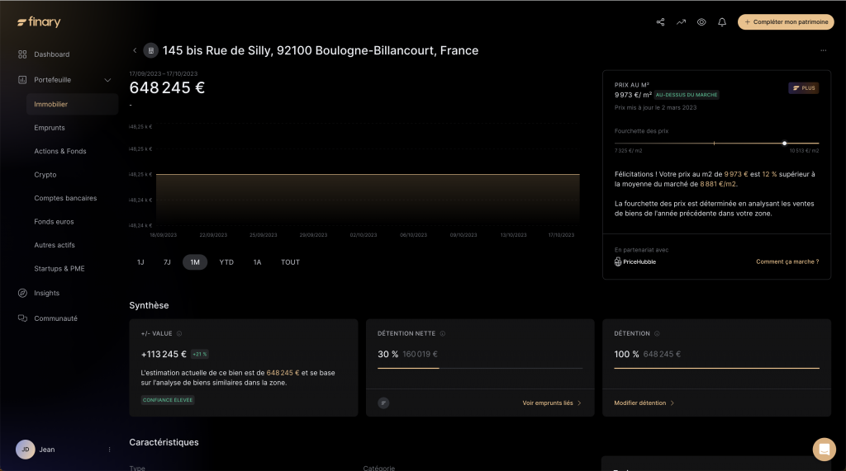Click info icon next to +/- VALUE
Screen dimensions: 846x471
tap(179, 333)
